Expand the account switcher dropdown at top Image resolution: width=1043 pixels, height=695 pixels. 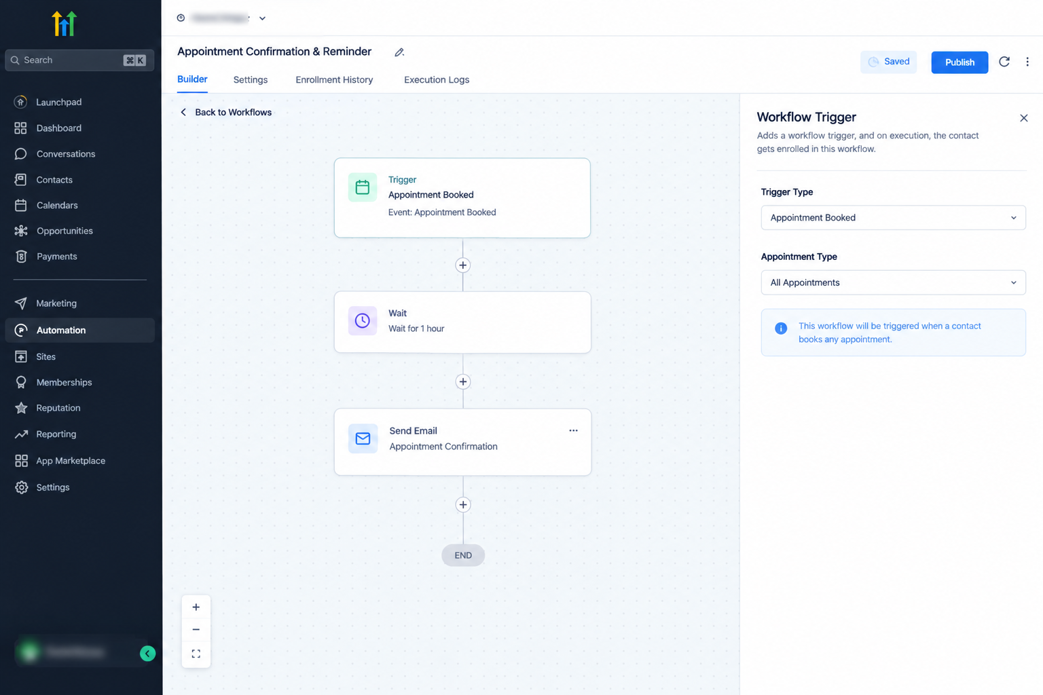pyautogui.click(x=262, y=18)
